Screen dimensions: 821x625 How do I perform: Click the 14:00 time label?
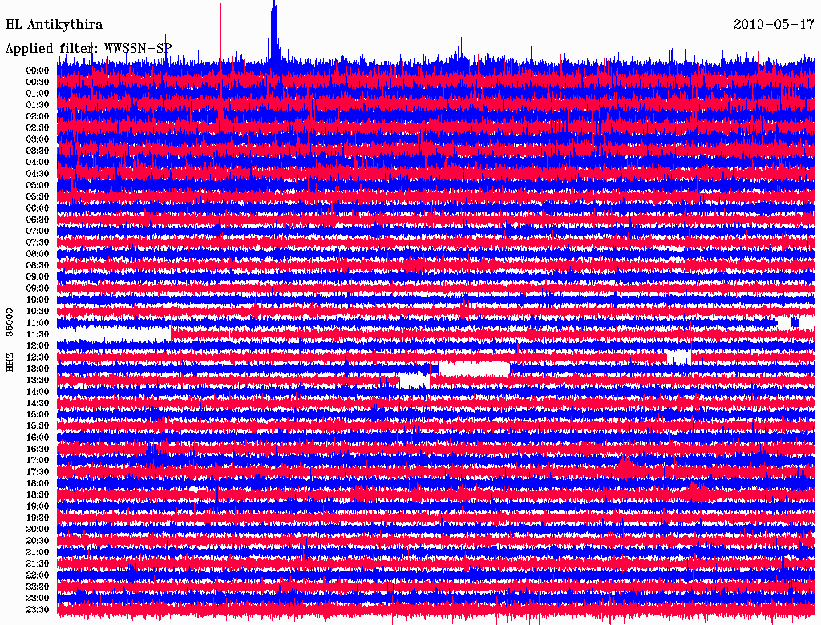coord(38,392)
